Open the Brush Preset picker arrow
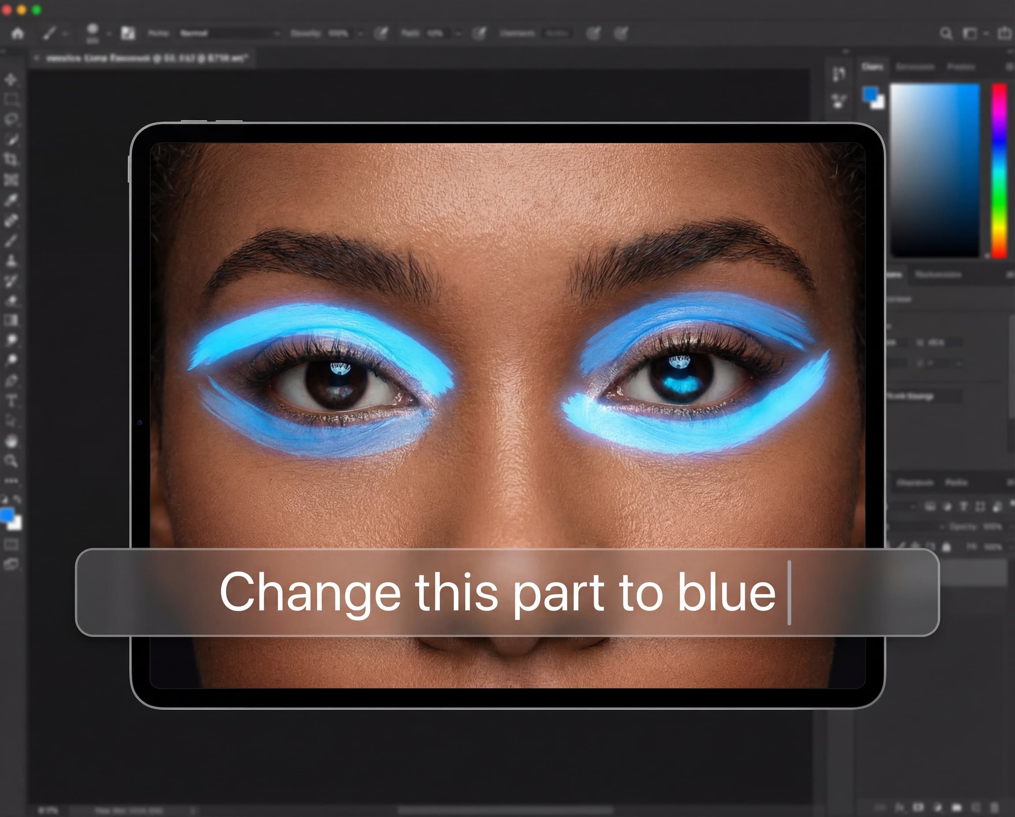The height and width of the screenshot is (817, 1015). (x=109, y=33)
